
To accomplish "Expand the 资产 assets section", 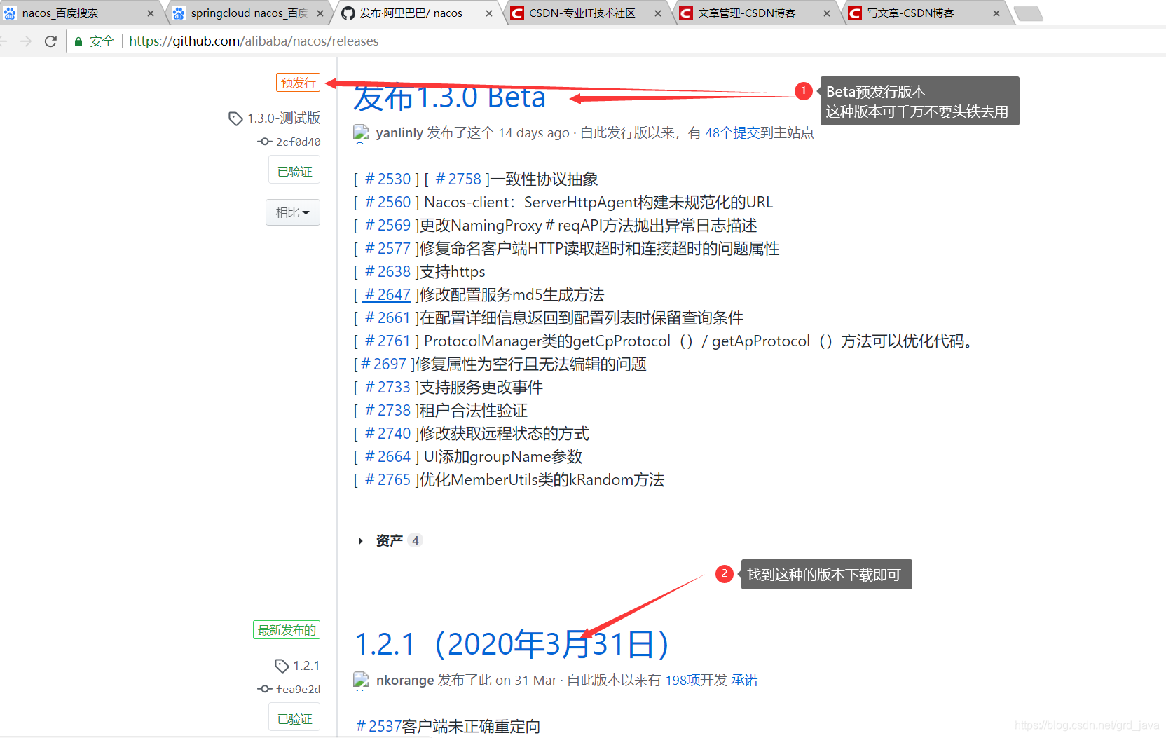I will pyautogui.click(x=389, y=540).
